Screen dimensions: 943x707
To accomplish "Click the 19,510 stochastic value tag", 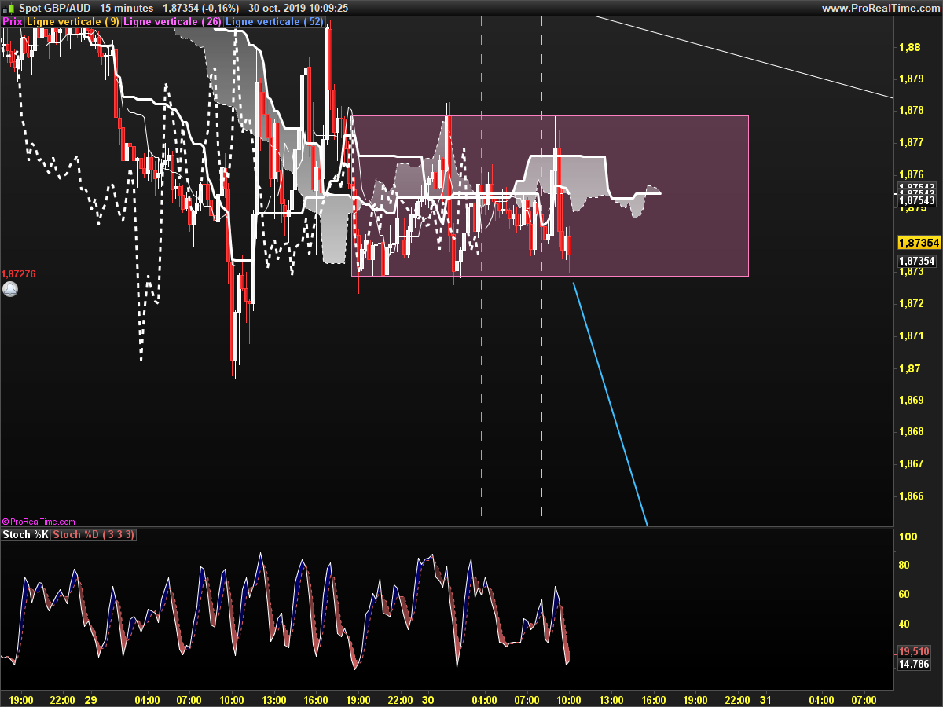I will (x=914, y=651).
